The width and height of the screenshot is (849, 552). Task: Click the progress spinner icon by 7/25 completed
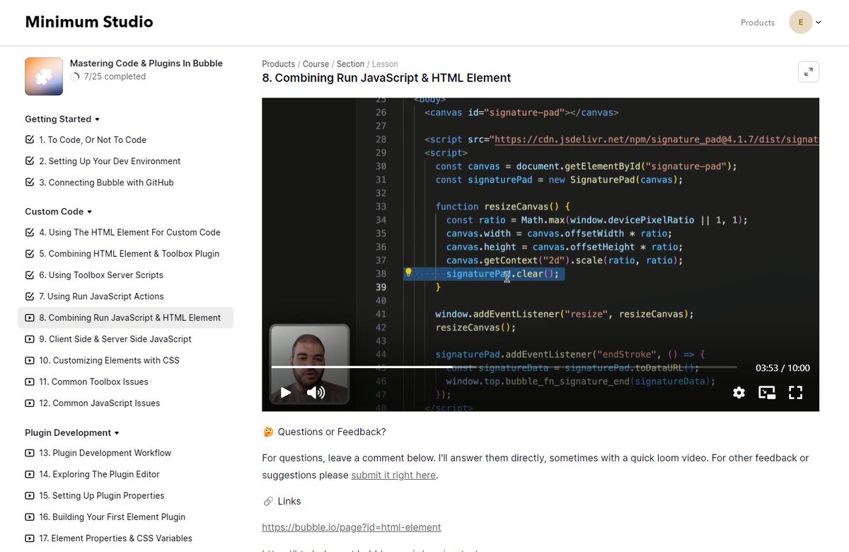point(75,76)
